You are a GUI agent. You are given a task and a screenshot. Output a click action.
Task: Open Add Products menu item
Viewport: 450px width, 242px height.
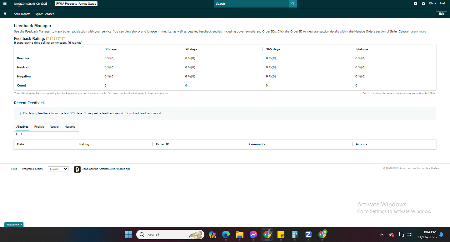[22, 14]
